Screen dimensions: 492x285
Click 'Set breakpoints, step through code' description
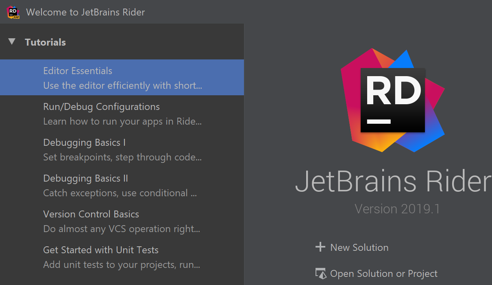[122, 157]
